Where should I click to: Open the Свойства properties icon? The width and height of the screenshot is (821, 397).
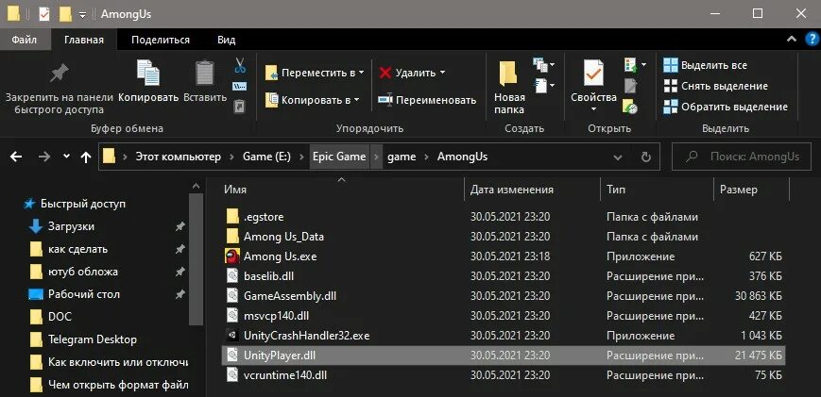[x=593, y=74]
